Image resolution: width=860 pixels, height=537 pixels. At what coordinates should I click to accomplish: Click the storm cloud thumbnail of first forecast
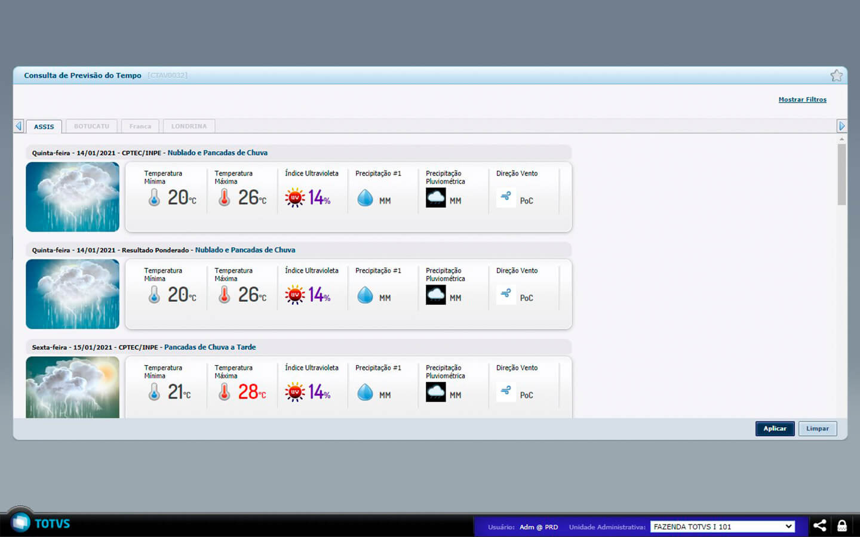click(72, 197)
